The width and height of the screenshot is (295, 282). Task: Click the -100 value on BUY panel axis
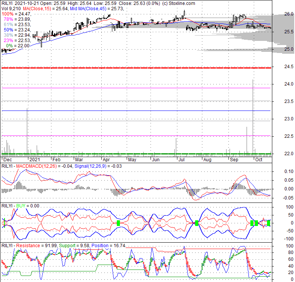point(289,239)
